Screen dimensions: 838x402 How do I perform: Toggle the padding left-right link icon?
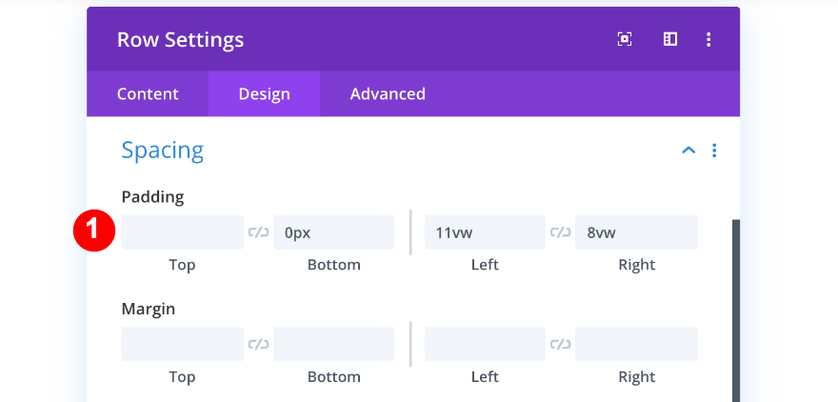560,232
